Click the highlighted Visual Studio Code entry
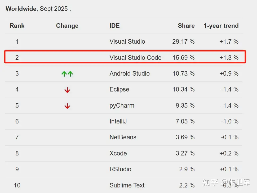Image resolution: width=257 pixels, height=193 pixels. pyautogui.click(x=135, y=58)
